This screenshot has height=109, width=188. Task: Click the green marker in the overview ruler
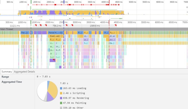31,2
